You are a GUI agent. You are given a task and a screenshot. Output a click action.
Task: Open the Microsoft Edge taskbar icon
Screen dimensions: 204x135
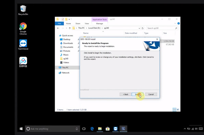coord(92,129)
